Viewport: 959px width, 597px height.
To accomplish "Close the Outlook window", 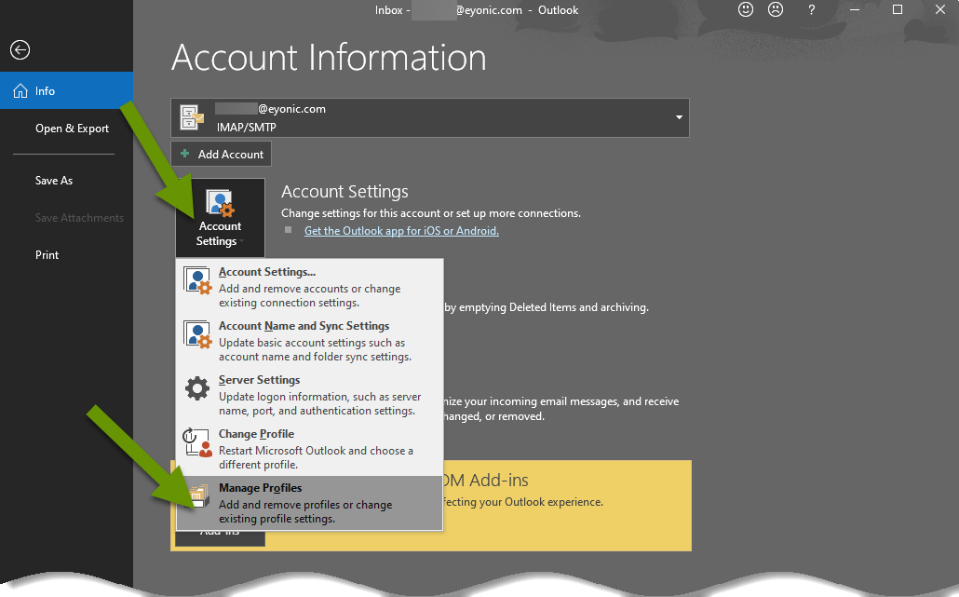I will tap(940, 10).
